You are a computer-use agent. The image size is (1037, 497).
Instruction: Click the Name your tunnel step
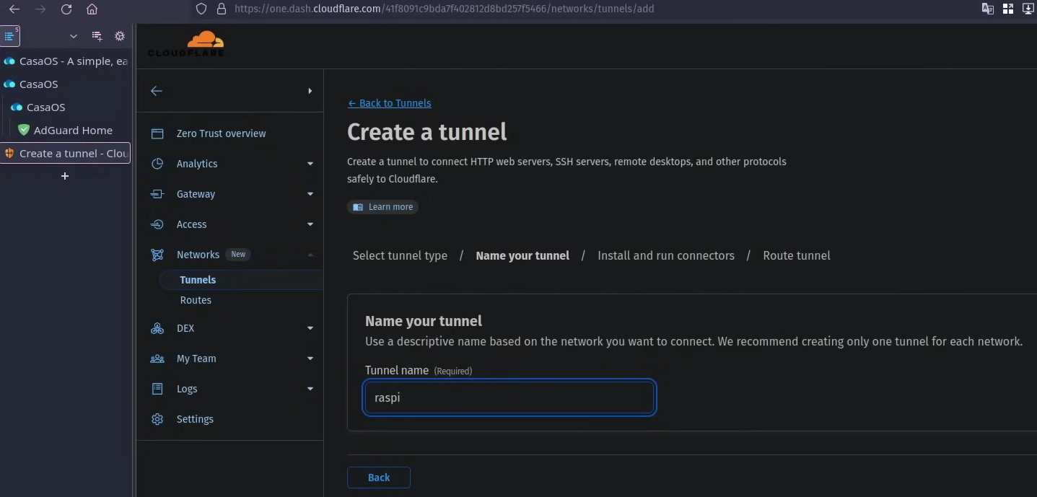coord(522,255)
